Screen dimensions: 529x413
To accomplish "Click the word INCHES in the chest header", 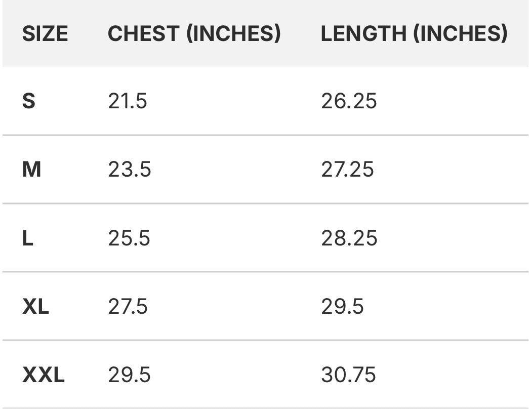I will tap(233, 34).
